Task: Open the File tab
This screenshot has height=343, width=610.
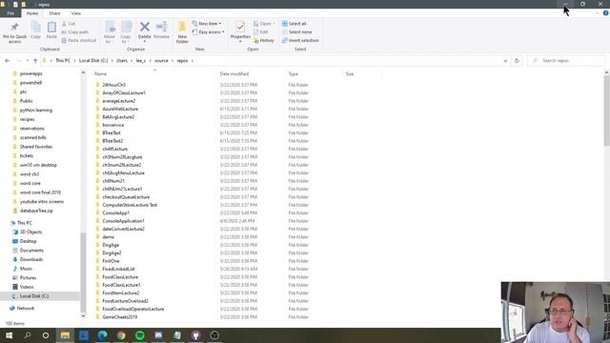Action: coord(10,13)
